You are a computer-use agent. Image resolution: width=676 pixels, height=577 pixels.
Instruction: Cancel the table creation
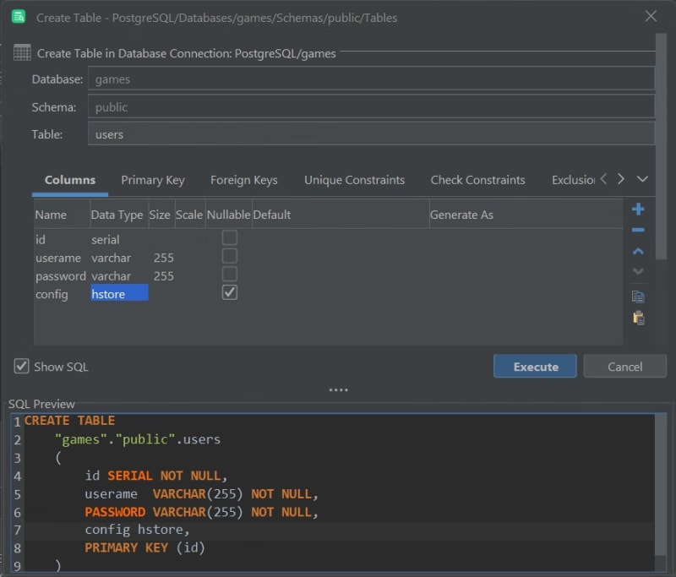tap(624, 367)
